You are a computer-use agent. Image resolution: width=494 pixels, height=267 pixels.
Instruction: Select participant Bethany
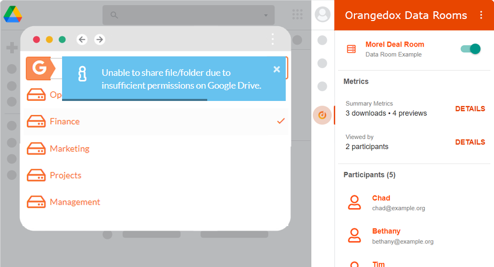coord(386,231)
